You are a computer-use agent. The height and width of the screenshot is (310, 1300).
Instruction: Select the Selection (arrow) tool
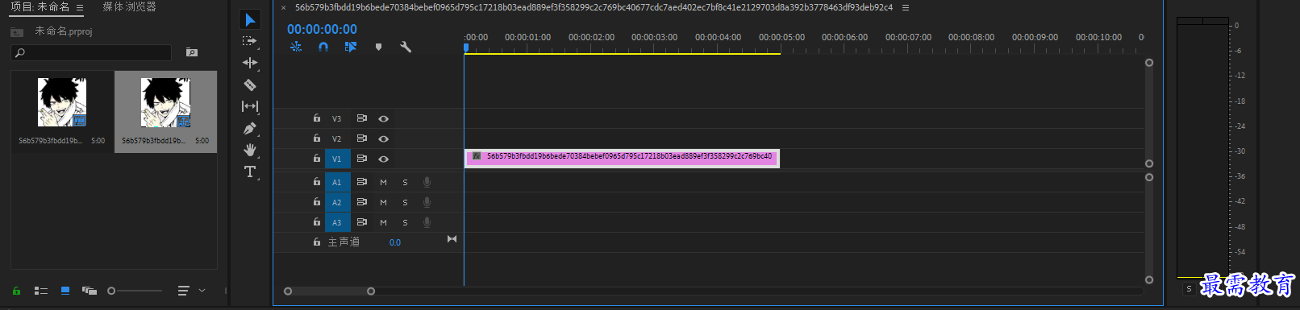tap(250, 19)
